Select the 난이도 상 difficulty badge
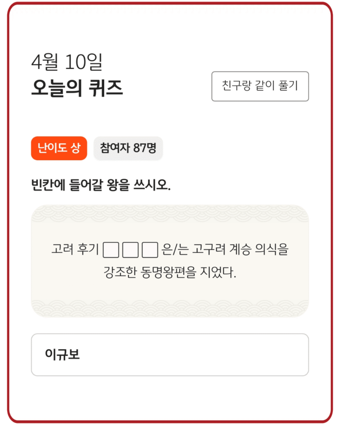The height and width of the screenshot is (425, 340). [59, 148]
